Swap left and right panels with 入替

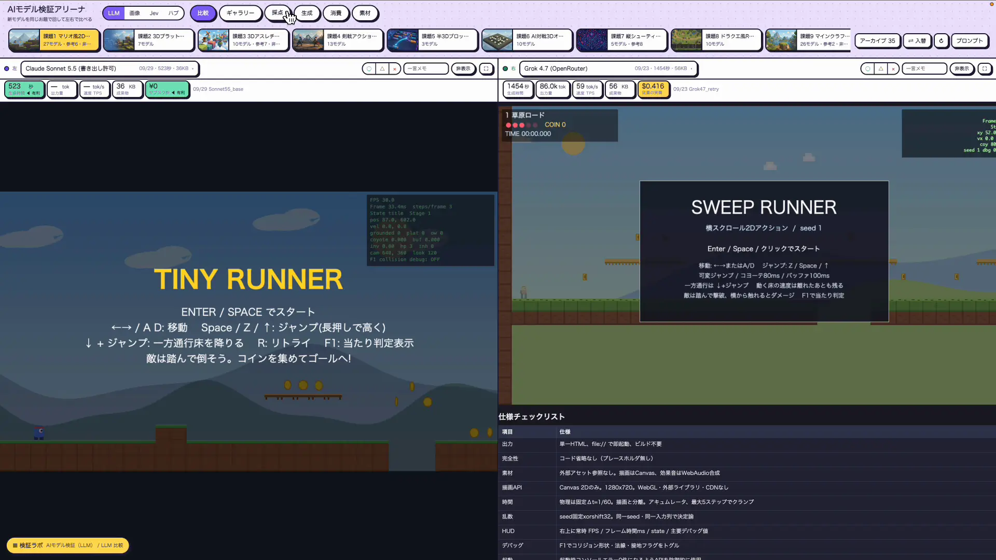click(917, 41)
